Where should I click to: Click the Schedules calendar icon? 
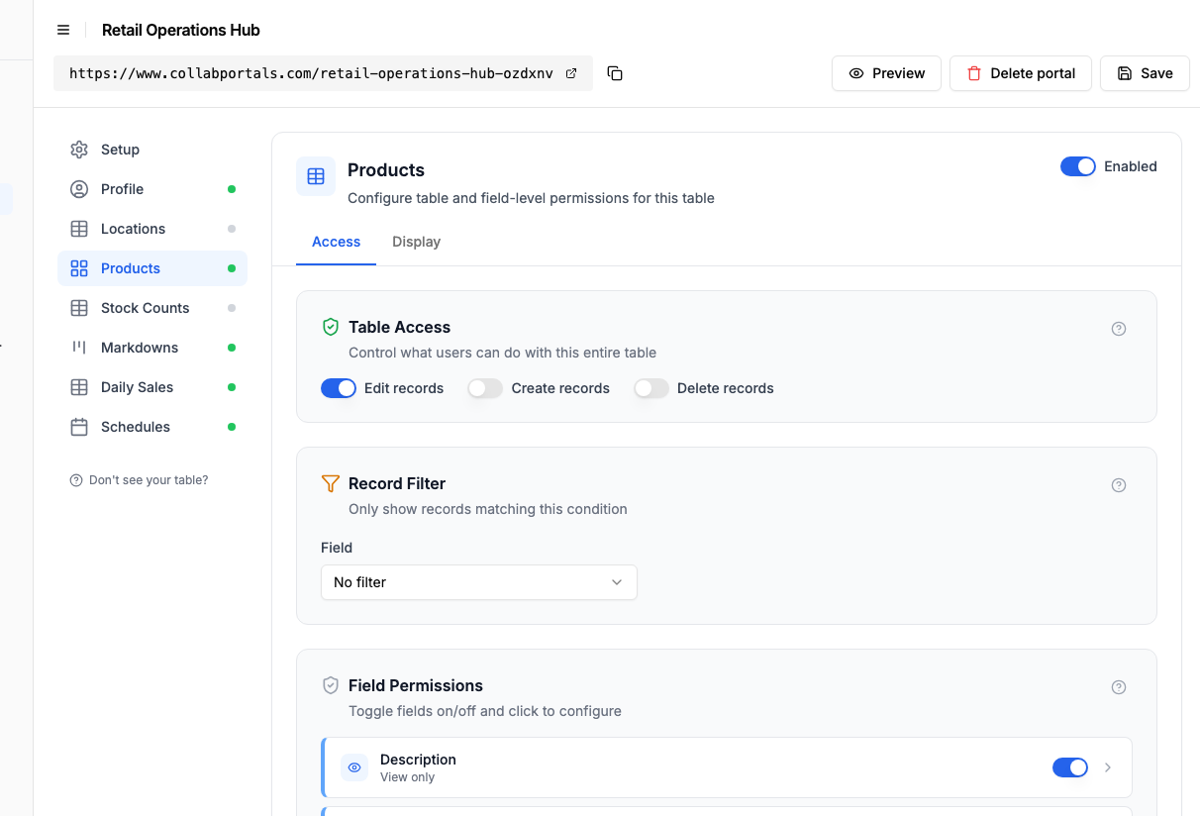pyautogui.click(x=79, y=427)
